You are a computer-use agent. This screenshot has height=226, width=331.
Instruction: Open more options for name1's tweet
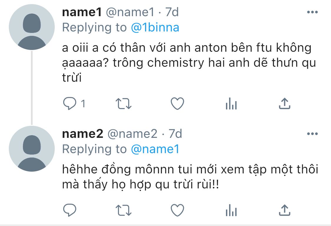pyautogui.click(x=312, y=12)
